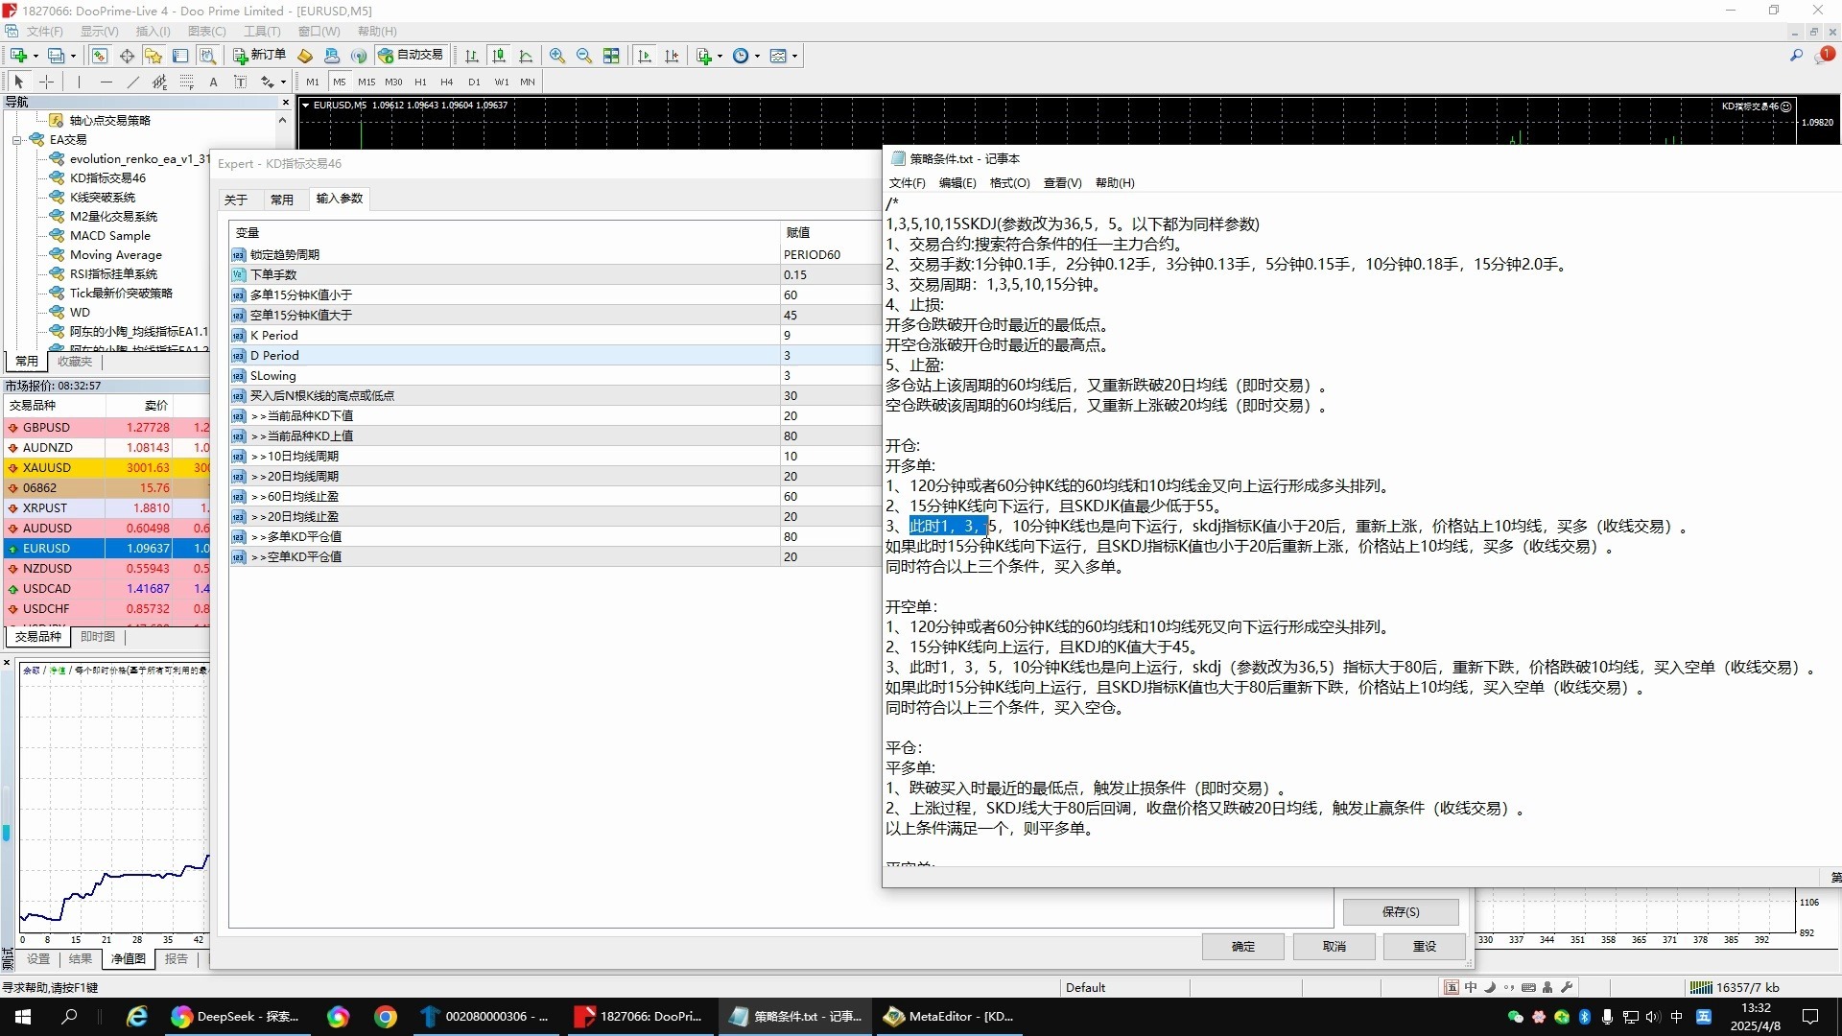Screen dimensions: 1842x1036
Task: Select the horizontal line drawing tool
Action: click(105, 82)
